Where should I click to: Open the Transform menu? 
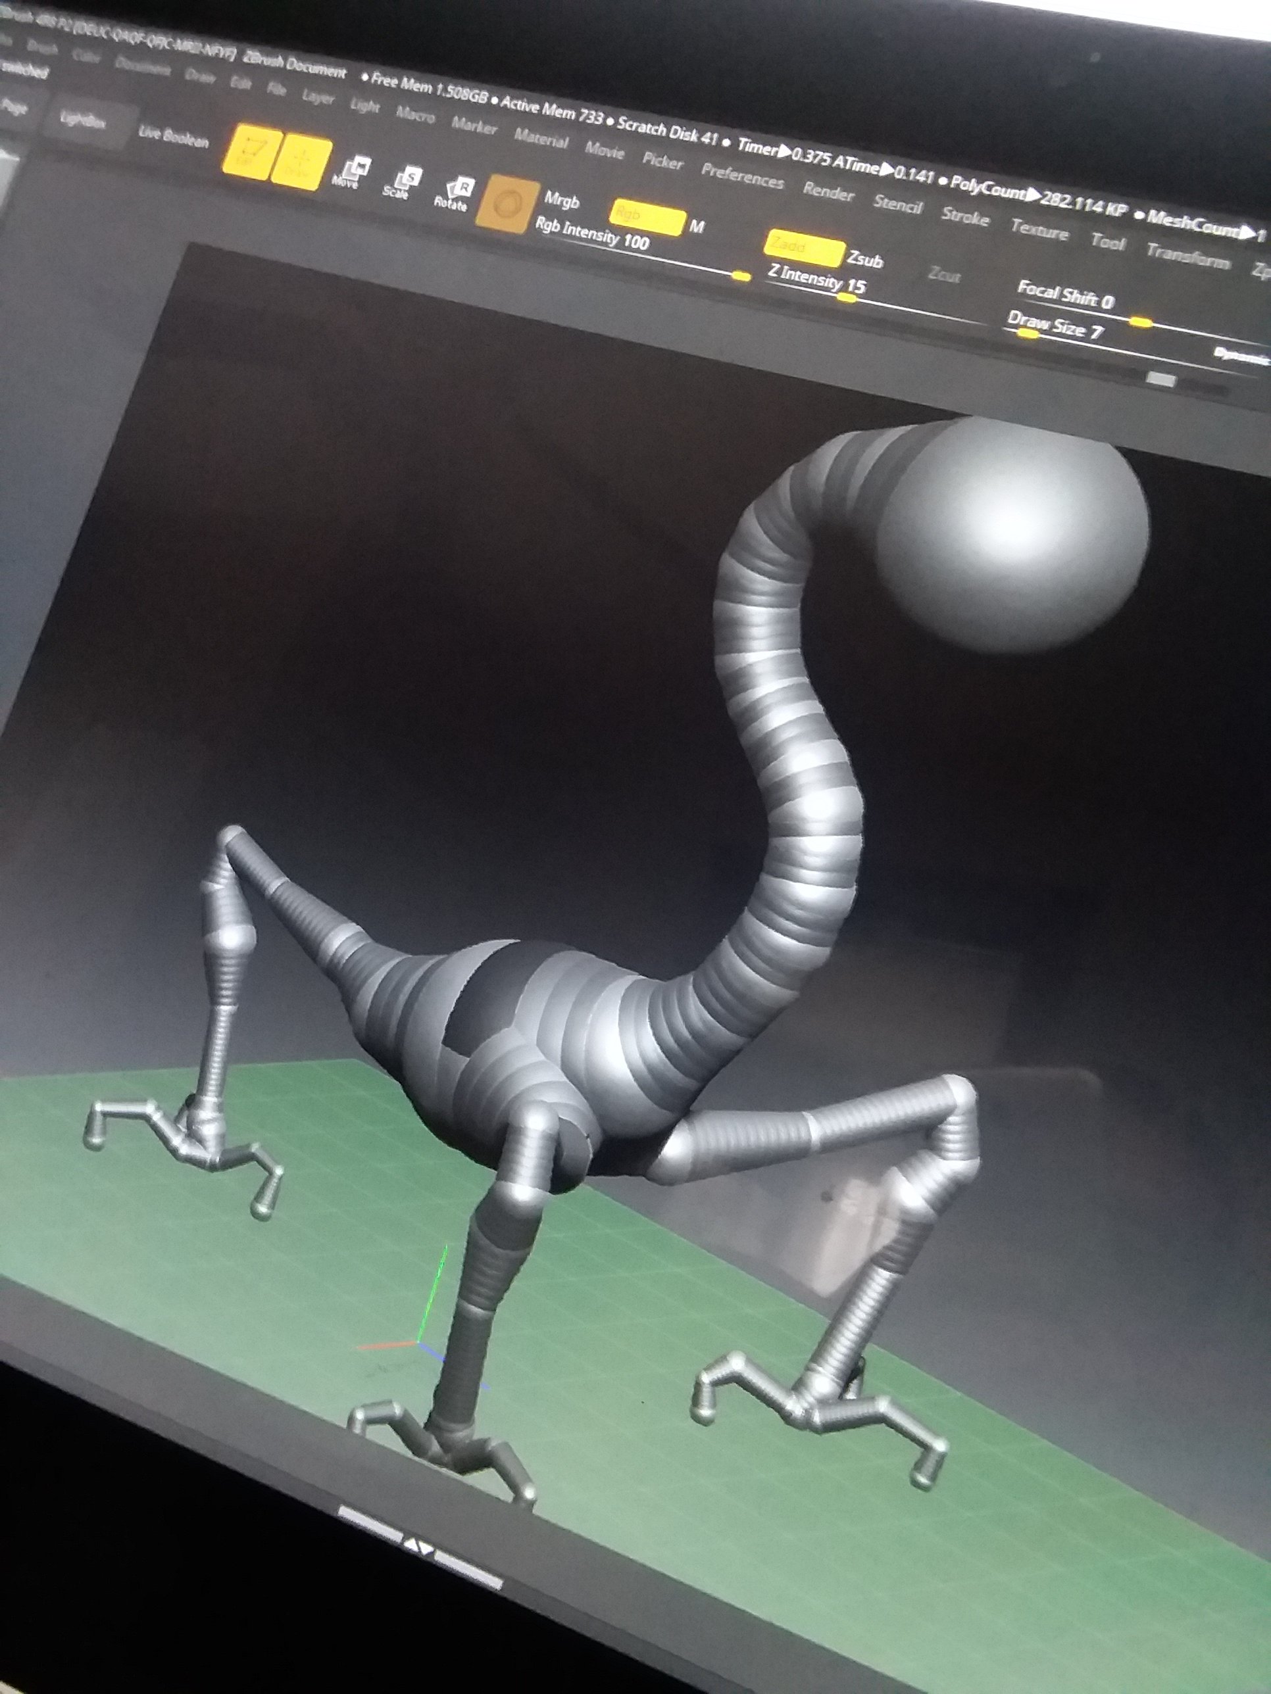pos(1188,256)
